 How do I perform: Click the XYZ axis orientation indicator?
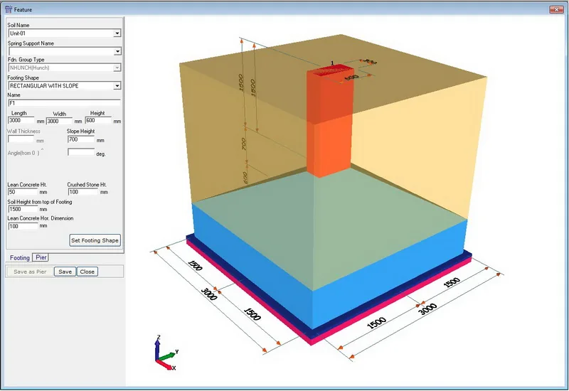[166, 353]
